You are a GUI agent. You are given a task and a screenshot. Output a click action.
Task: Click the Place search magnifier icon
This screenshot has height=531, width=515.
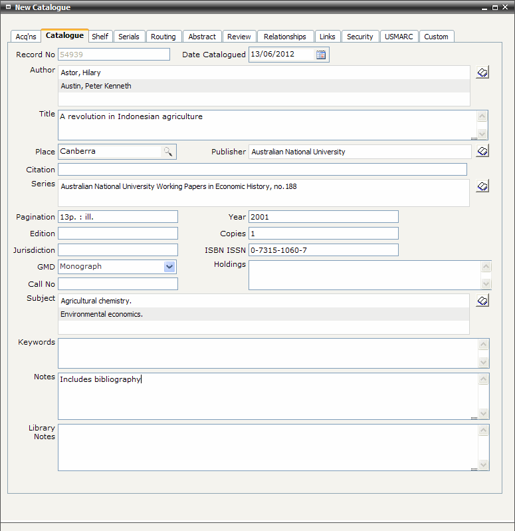click(169, 152)
